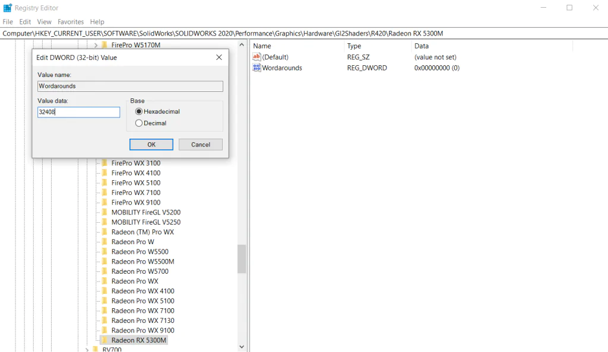Select the Radeon Pro W5500M key

(x=142, y=261)
